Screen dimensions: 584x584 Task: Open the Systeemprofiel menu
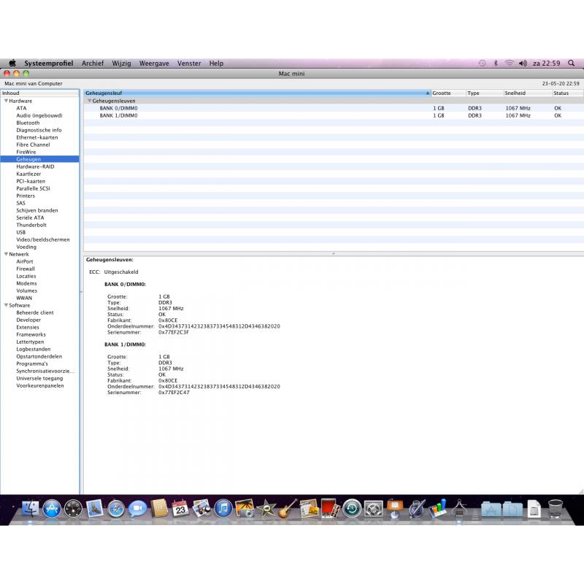49,64
